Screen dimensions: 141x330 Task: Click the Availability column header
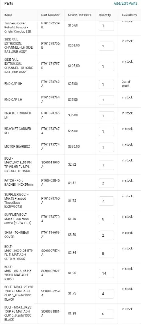pyautogui.click(x=129, y=15)
